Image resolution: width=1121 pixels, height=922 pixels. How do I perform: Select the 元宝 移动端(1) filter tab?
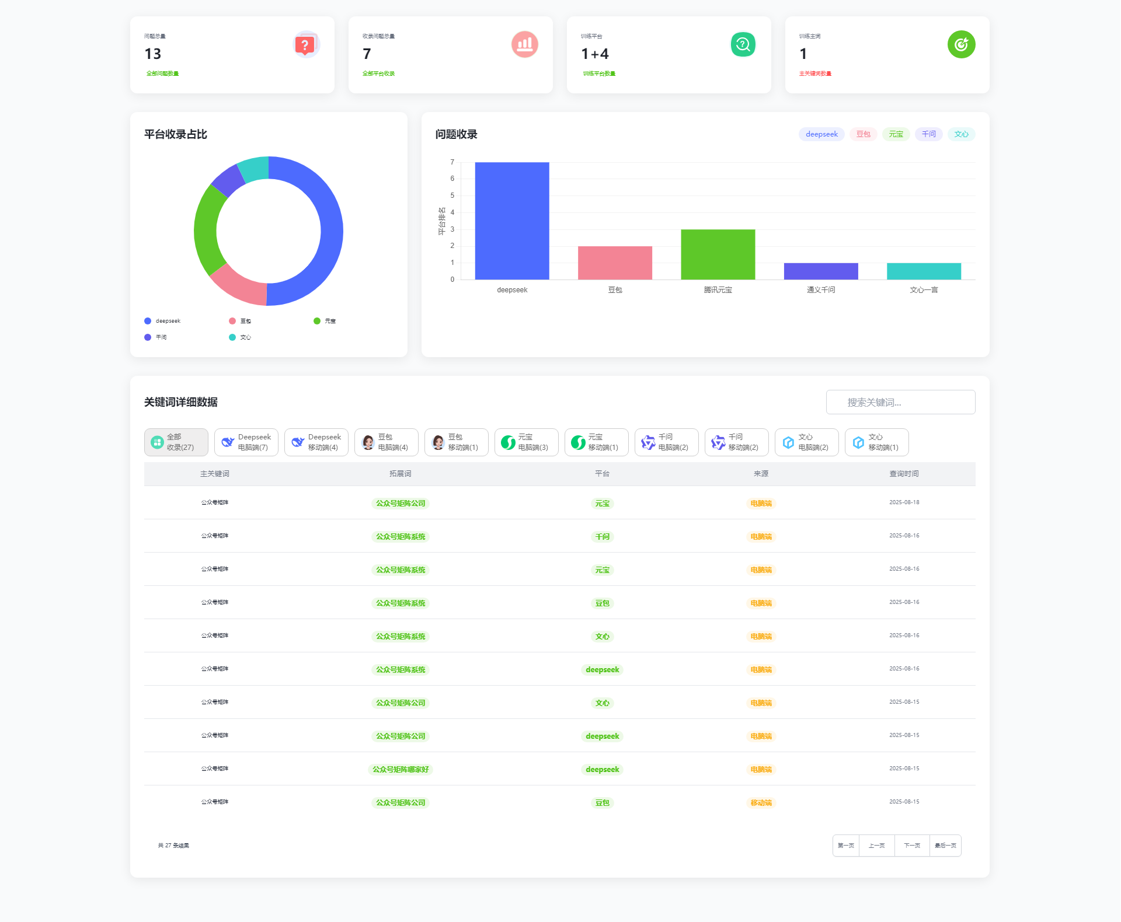click(x=597, y=442)
